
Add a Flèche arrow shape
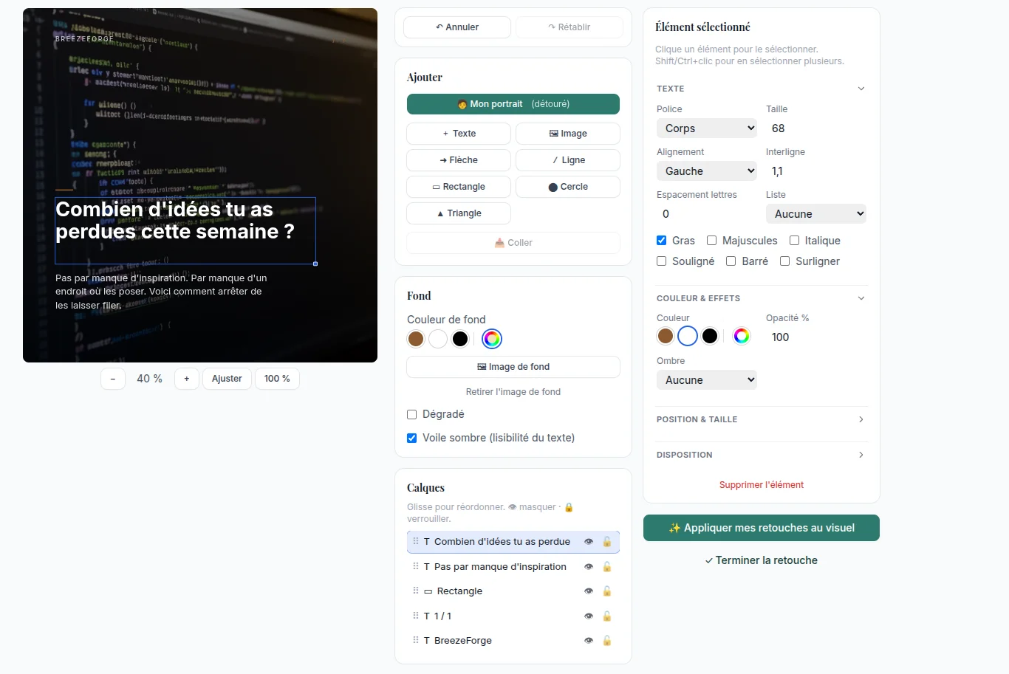[459, 160]
